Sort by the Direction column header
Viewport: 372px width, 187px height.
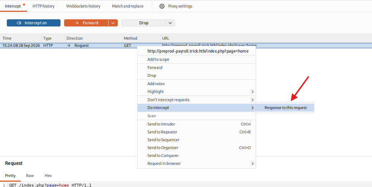coord(94,38)
